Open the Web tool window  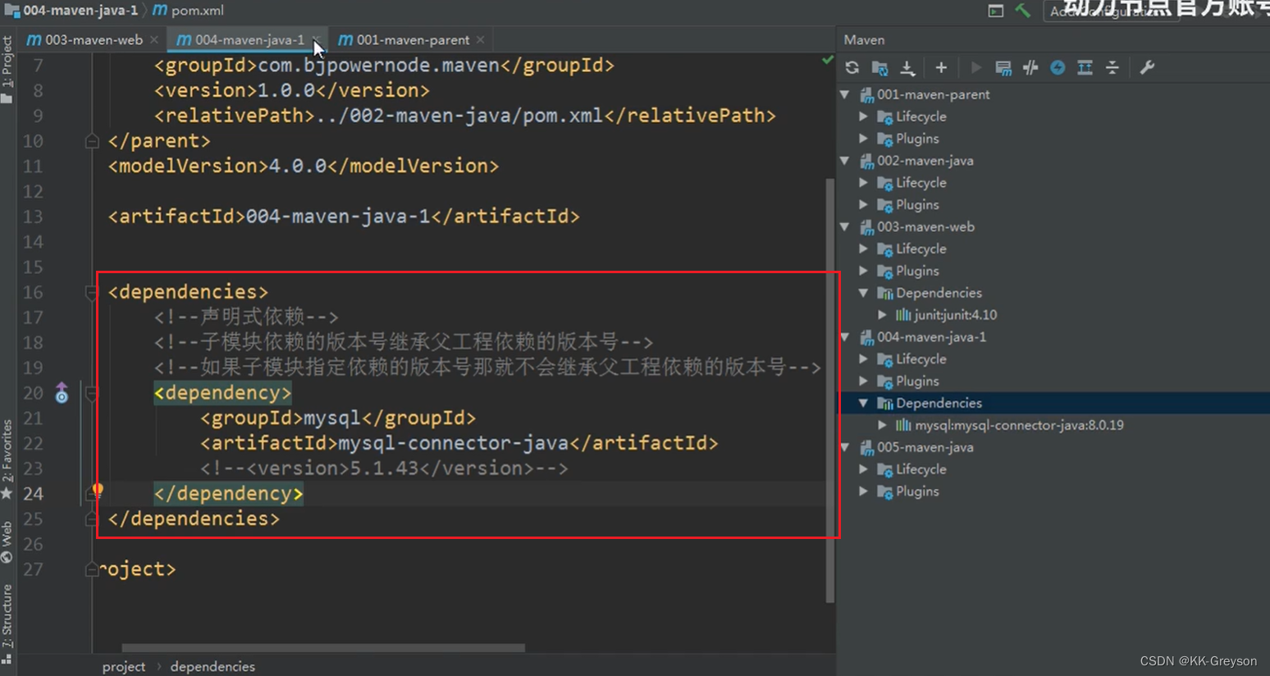(7, 541)
